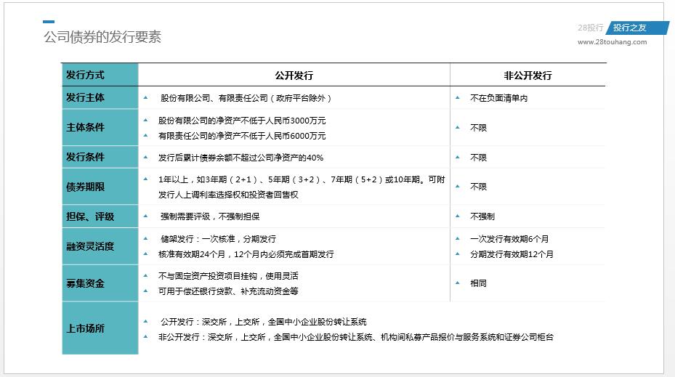Click the bullet triangle before 强制需要评级

point(145,216)
